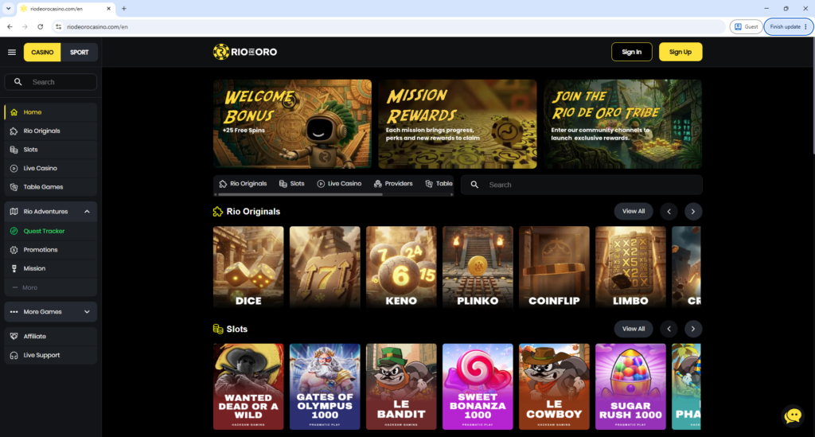This screenshot has height=437, width=815.
Task: Show next Rio Originals games
Action: [693, 212]
